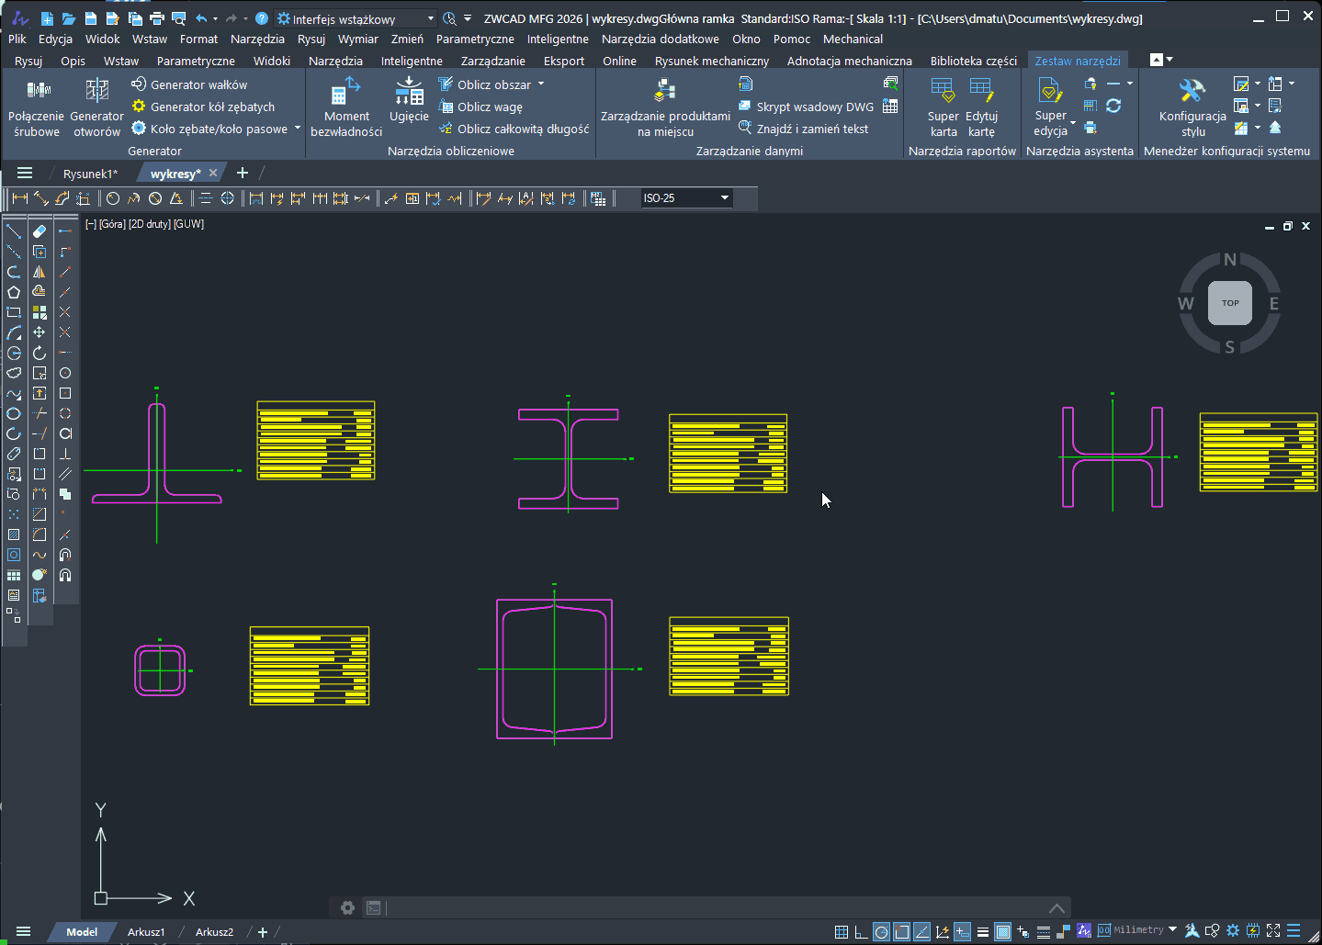The width and height of the screenshot is (1322, 945).
Task: Select the Line draw tool
Action: [14, 231]
